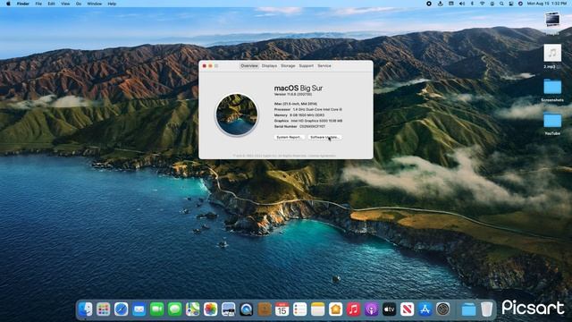Launch the Home app from the dock
Image resolution: width=572 pixels, height=322 pixels.
[336, 309]
